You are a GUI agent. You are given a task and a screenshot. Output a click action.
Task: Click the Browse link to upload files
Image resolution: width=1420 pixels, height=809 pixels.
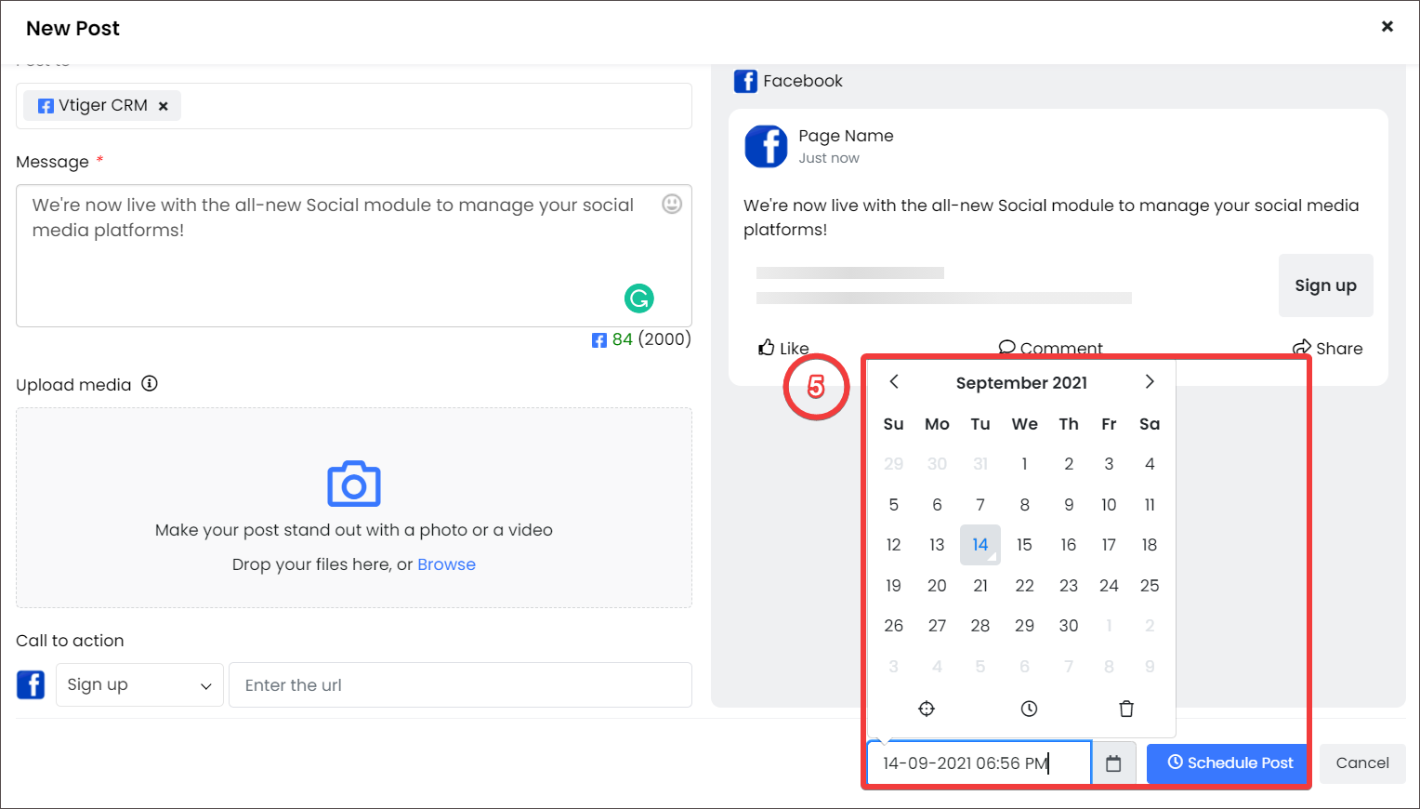[447, 564]
